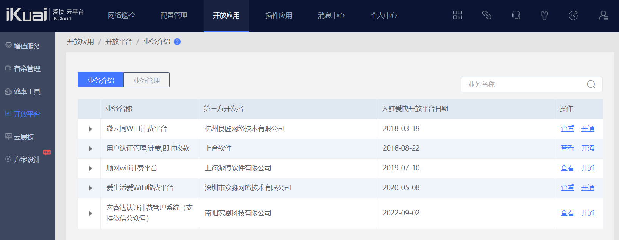Click the 上海派博软件有限公司 cell
The height and width of the screenshot is (240, 619).
(238, 168)
